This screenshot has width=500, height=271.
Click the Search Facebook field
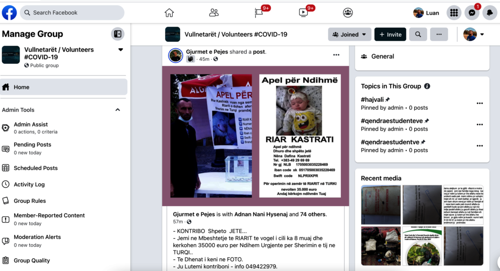tap(72, 13)
